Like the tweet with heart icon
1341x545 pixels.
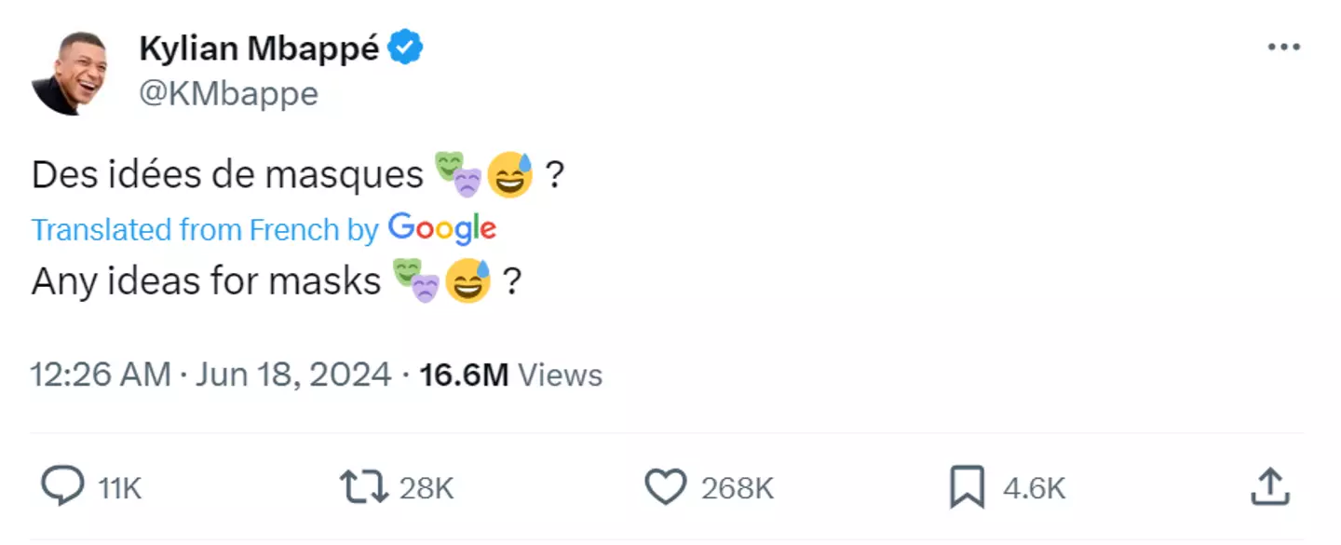coord(665,487)
